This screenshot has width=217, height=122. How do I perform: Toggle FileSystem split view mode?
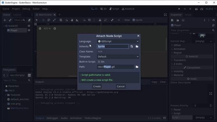(x=29, y=75)
